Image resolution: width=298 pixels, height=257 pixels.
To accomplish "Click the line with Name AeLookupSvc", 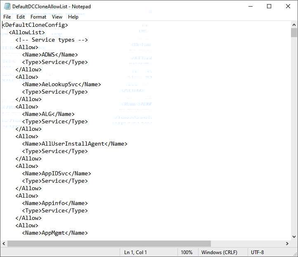I will pos(61,84).
